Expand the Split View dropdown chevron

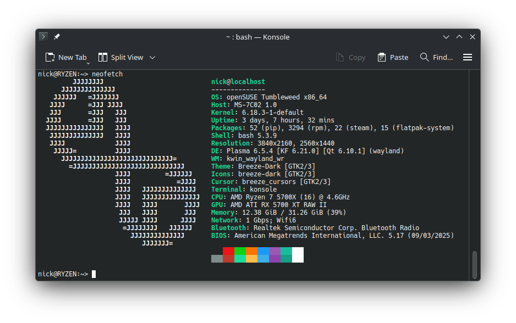(152, 58)
